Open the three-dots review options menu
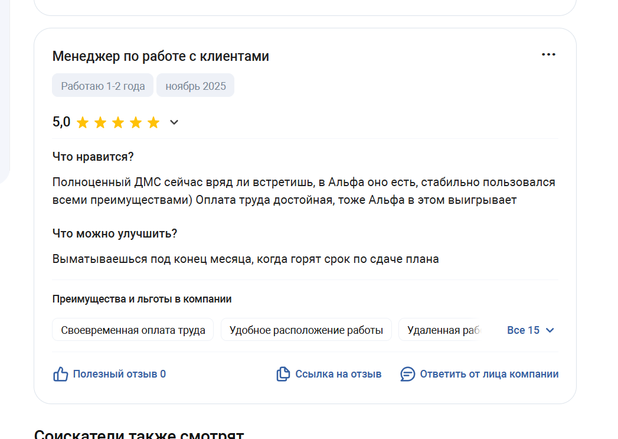Image resolution: width=618 pixels, height=439 pixels. click(x=548, y=55)
